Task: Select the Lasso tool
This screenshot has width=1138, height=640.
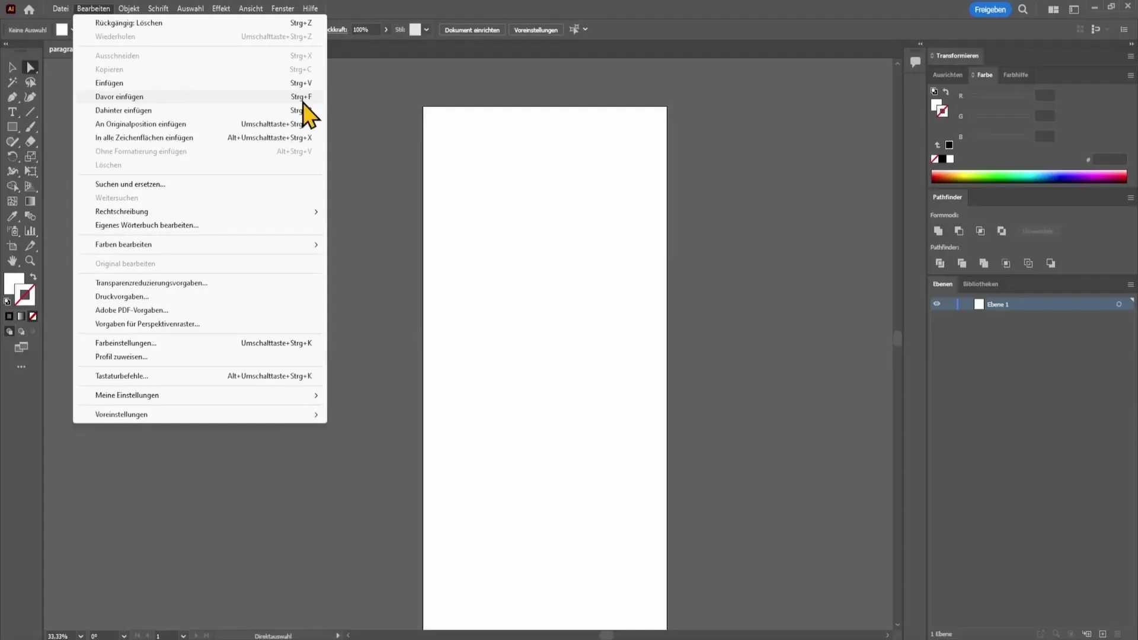Action: coord(30,82)
